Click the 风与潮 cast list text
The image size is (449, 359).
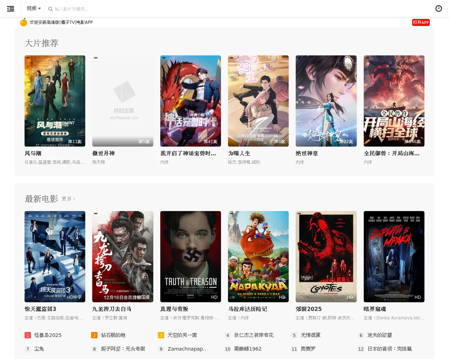tap(55, 162)
